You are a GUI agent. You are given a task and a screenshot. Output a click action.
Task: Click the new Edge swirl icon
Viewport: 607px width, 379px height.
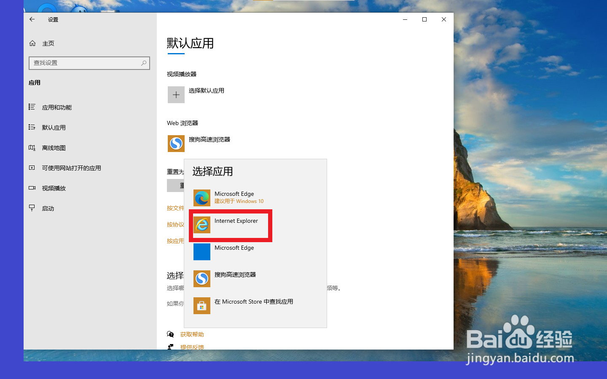pyautogui.click(x=202, y=198)
